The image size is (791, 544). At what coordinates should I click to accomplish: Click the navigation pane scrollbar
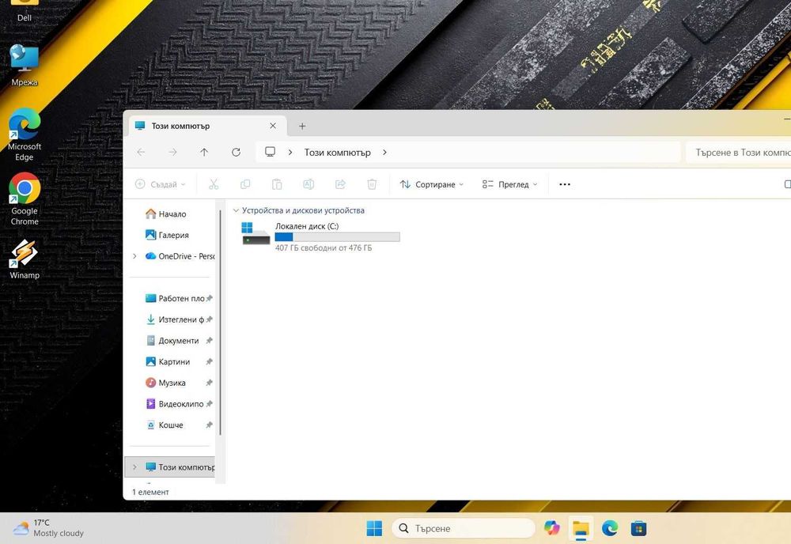pos(221,323)
